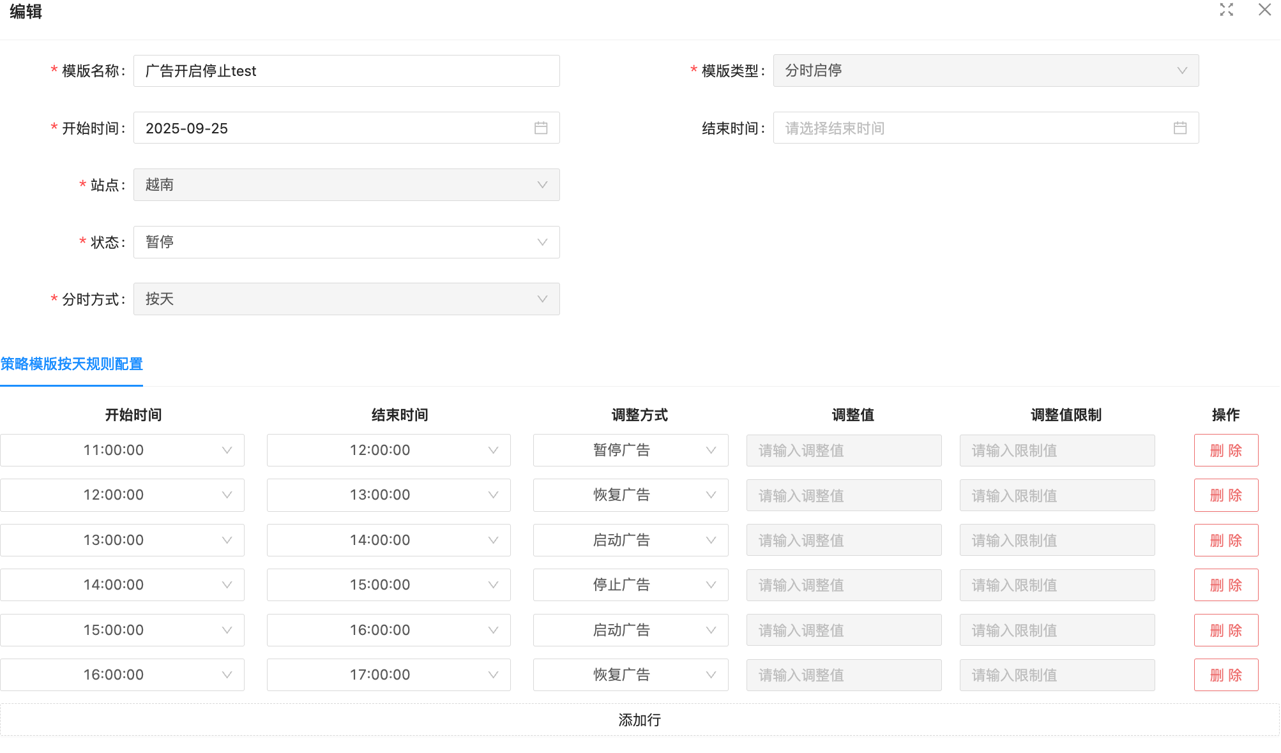
Task: Click chevron arrow of 17:00:00 end time
Action: [x=493, y=675]
